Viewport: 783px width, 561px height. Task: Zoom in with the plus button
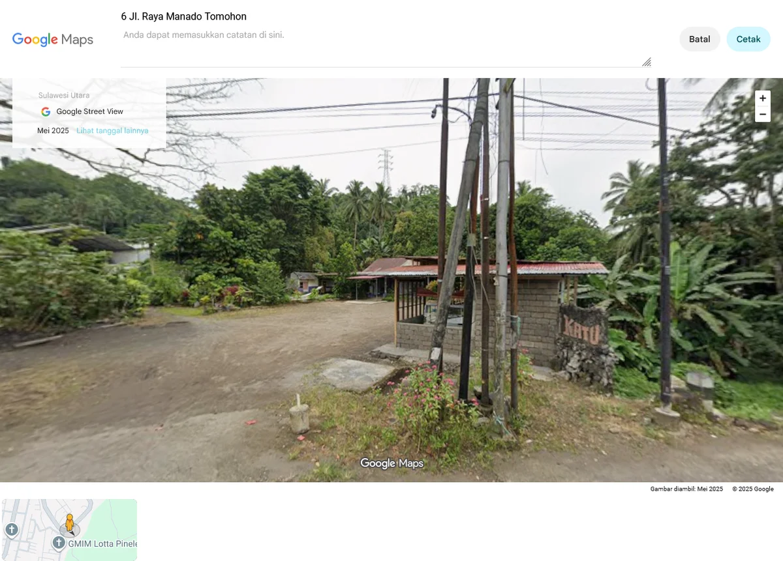tap(763, 98)
